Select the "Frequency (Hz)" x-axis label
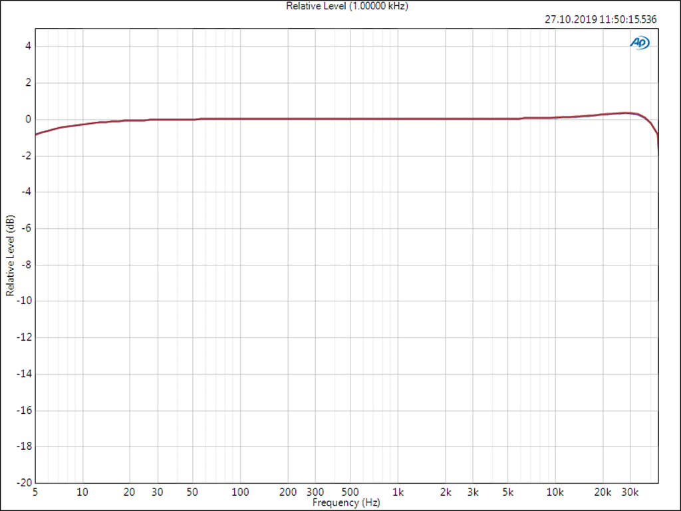Screen dimensions: 681x511 pyautogui.click(x=346, y=503)
